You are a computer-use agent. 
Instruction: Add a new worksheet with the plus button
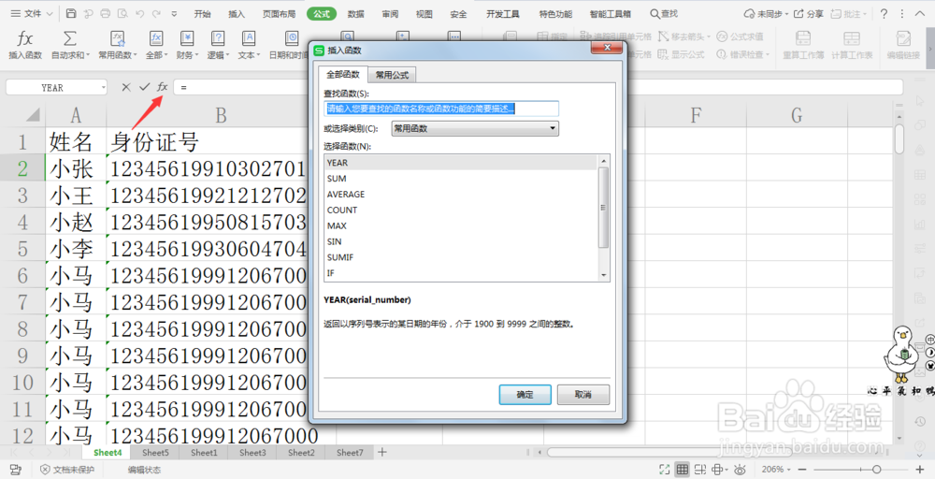pyautogui.click(x=382, y=452)
